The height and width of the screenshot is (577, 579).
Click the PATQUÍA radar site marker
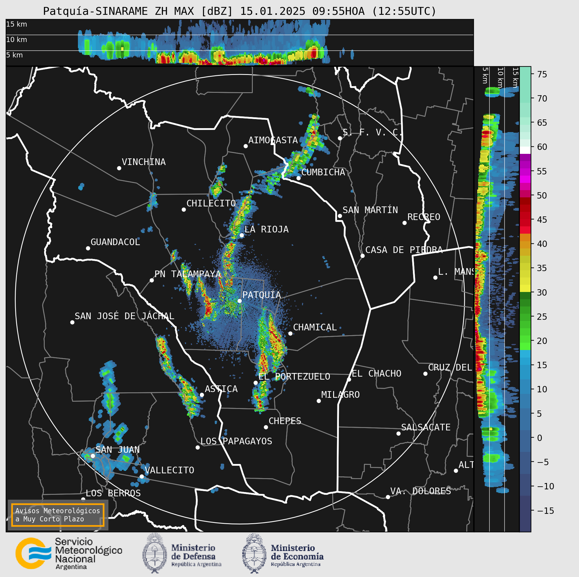click(x=240, y=301)
